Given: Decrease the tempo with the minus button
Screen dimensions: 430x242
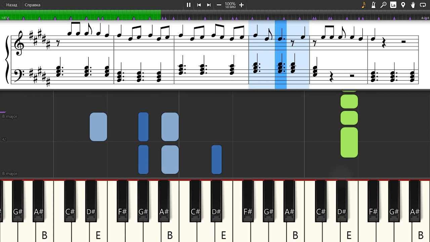Looking at the screenshot, I should (x=219, y=5).
